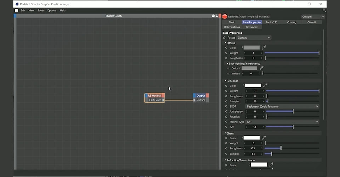The height and width of the screenshot is (177, 340).
Task: Open the Options menu
Action: point(52,10)
